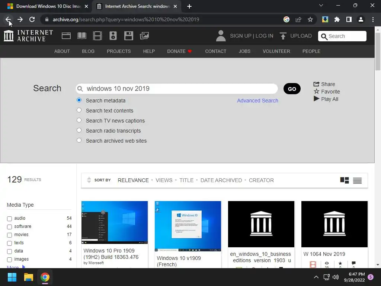Switch to list view layout icon
Viewport: 381px width, 286px height.
(357, 181)
